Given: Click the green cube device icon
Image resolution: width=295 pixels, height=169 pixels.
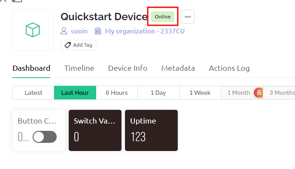Looking at the screenshot, I should 33,30.
